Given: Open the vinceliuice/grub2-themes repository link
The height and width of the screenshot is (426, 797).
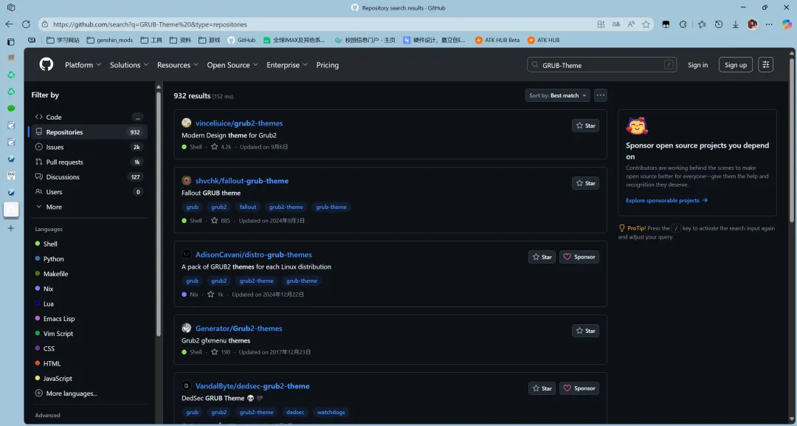Looking at the screenshot, I should click(239, 123).
